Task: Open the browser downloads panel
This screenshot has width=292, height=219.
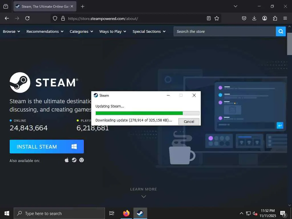Action: pyautogui.click(x=254, y=18)
